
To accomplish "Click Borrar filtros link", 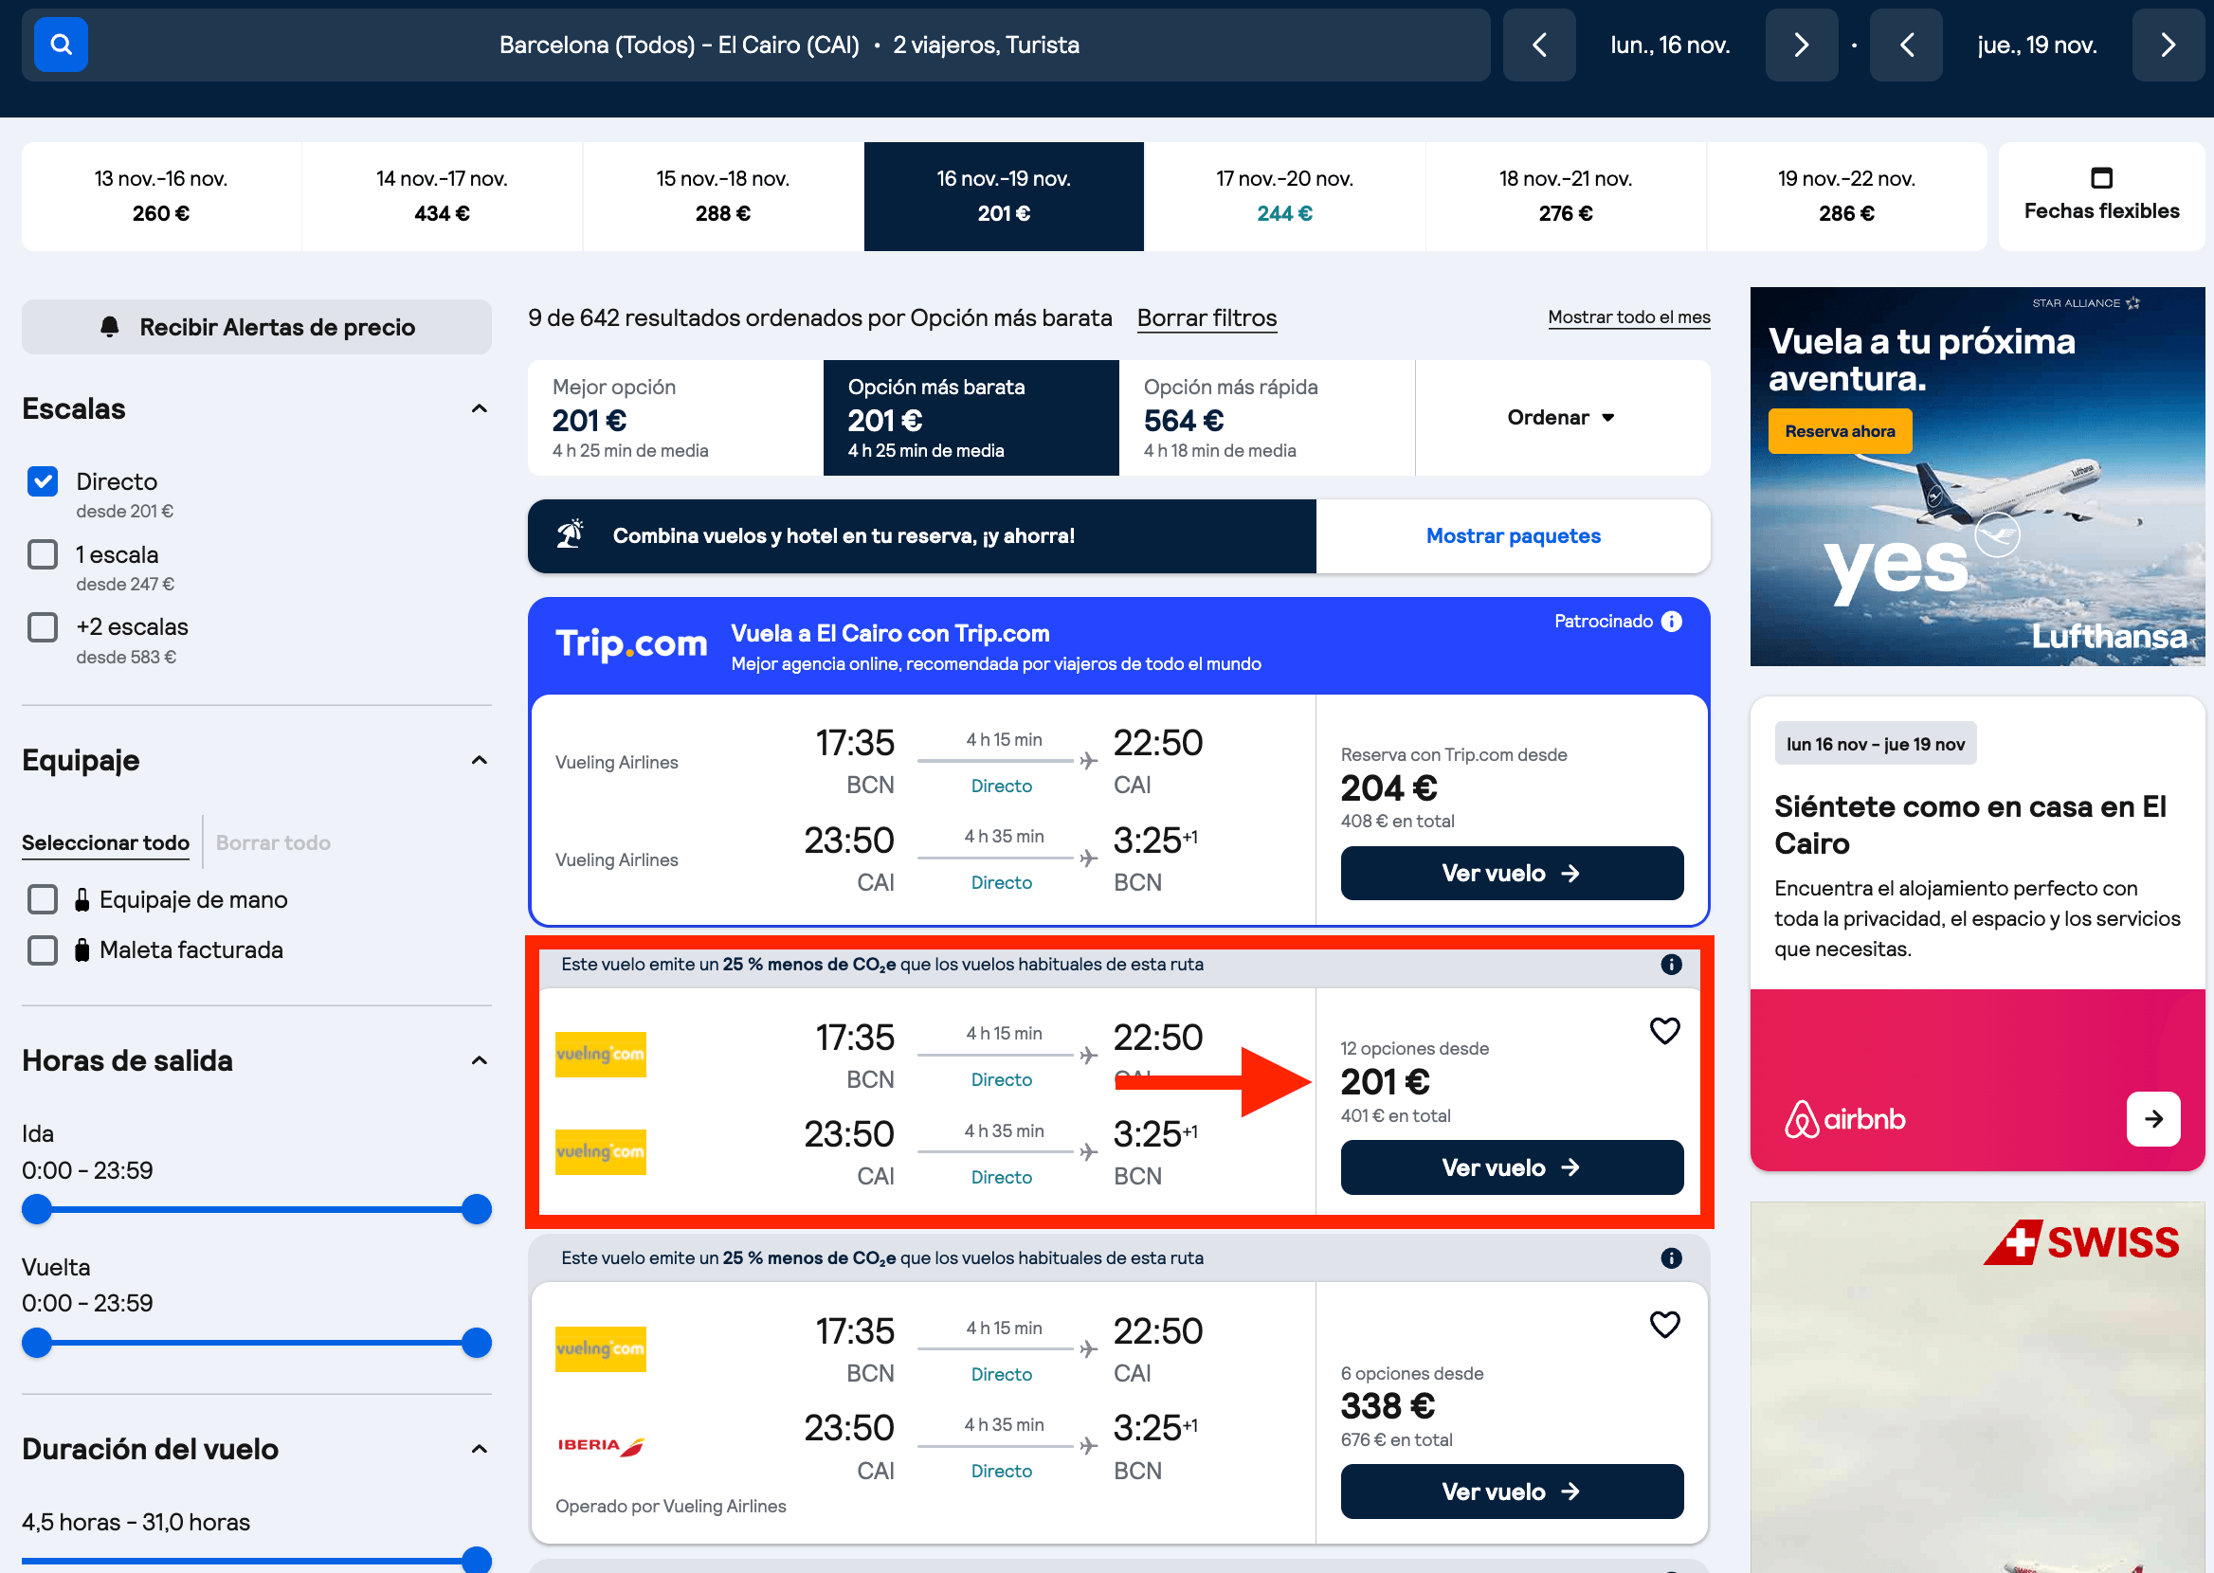I will [1207, 317].
